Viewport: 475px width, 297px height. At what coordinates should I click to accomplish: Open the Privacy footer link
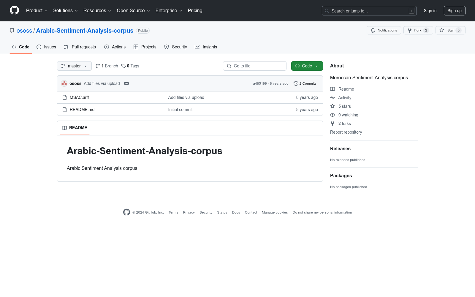pos(189,212)
